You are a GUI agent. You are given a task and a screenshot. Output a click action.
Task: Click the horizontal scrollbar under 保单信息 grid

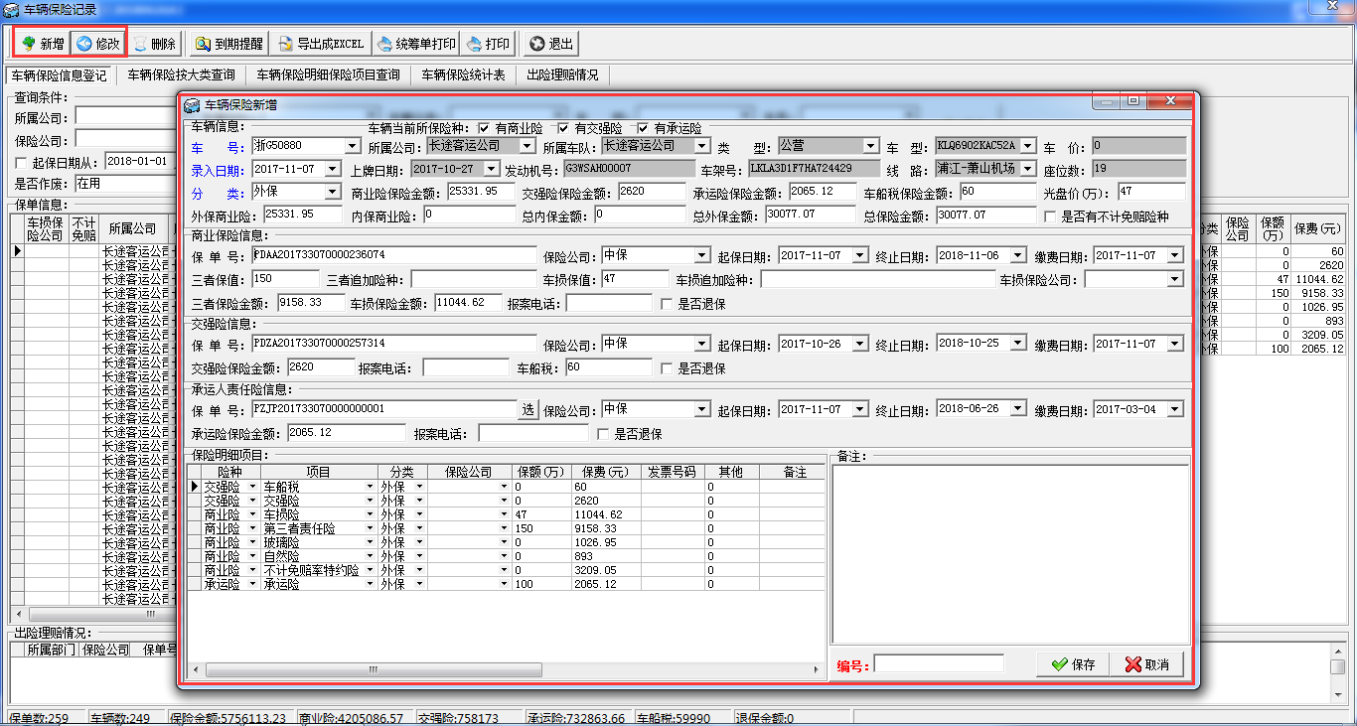[x=94, y=615]
